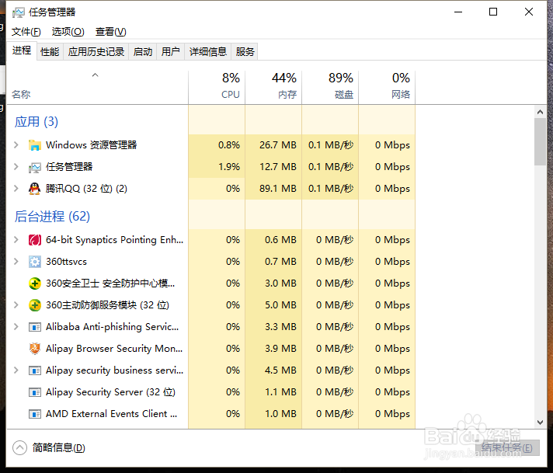
Task: Select the Alipay Security Server (32 位) name
Action: 110,392
